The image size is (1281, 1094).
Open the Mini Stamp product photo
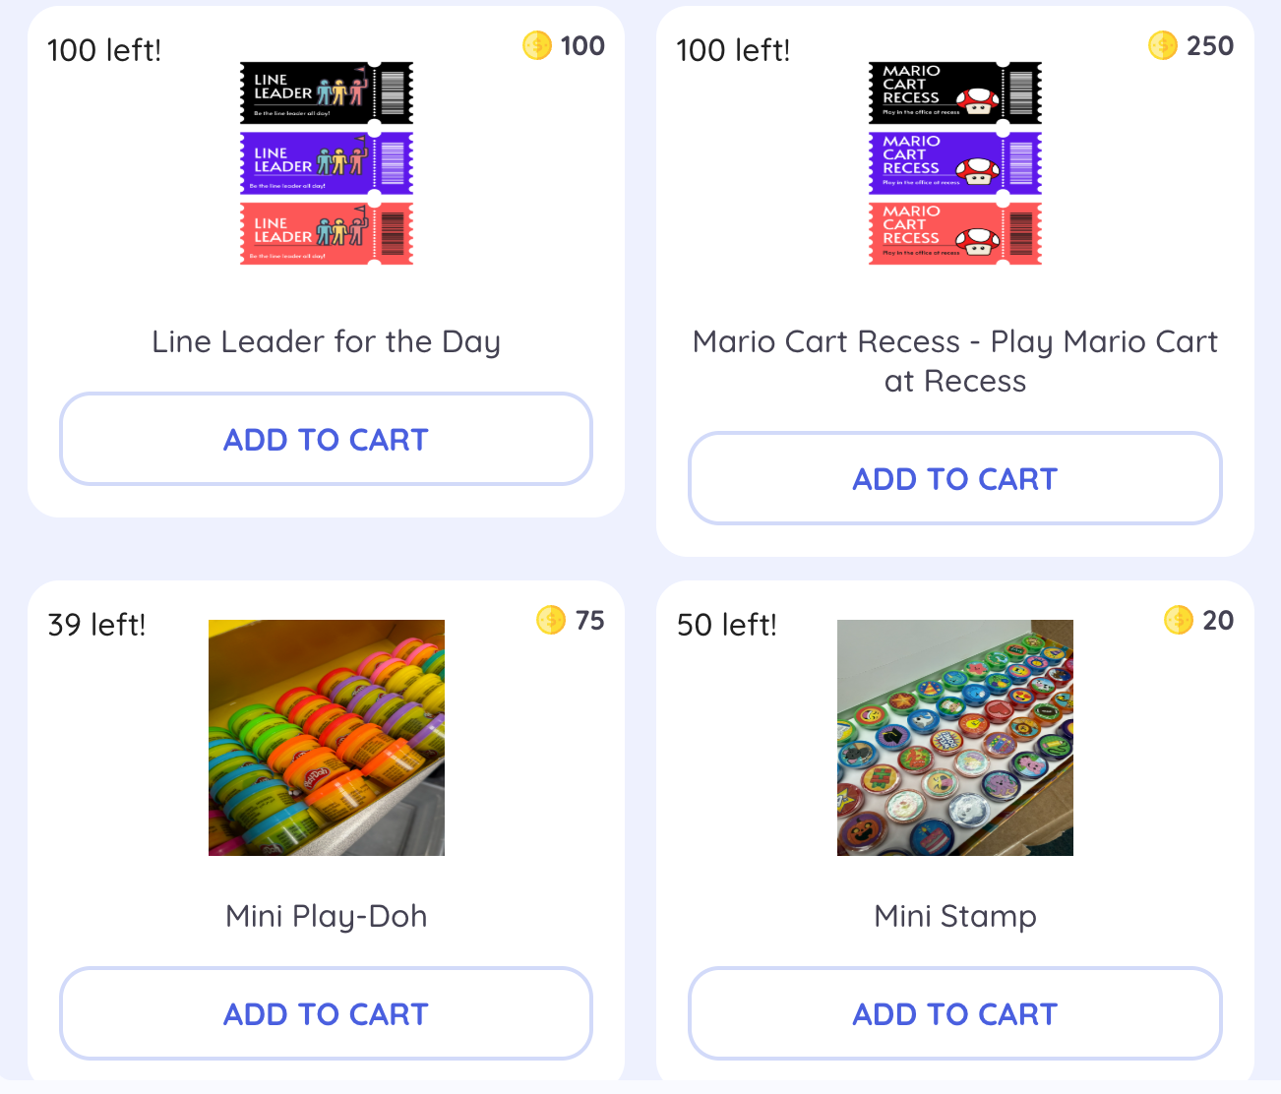(x=954, y=738)
